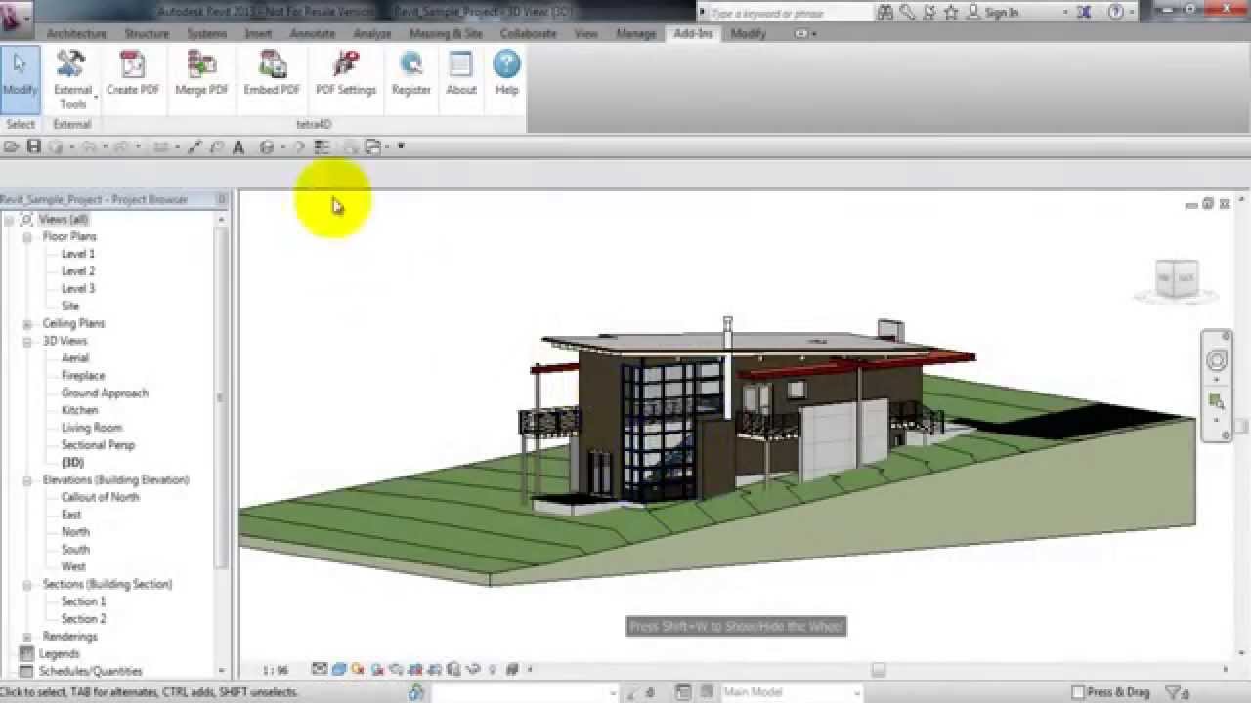Click the Favorites star icon
This screenshot has height=703, width=1251.
pyautogui.click(x=950, y=13)
